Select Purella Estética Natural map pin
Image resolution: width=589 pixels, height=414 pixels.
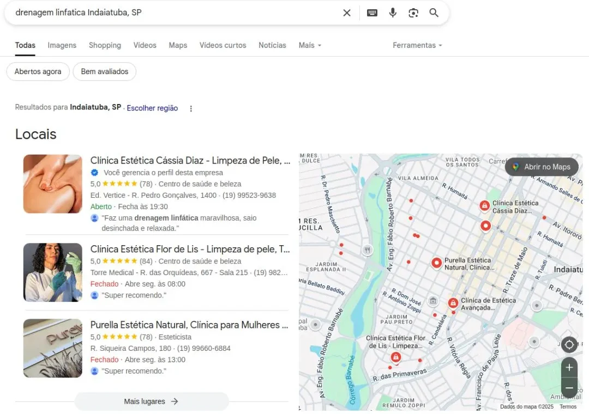(x=436, y=263)
